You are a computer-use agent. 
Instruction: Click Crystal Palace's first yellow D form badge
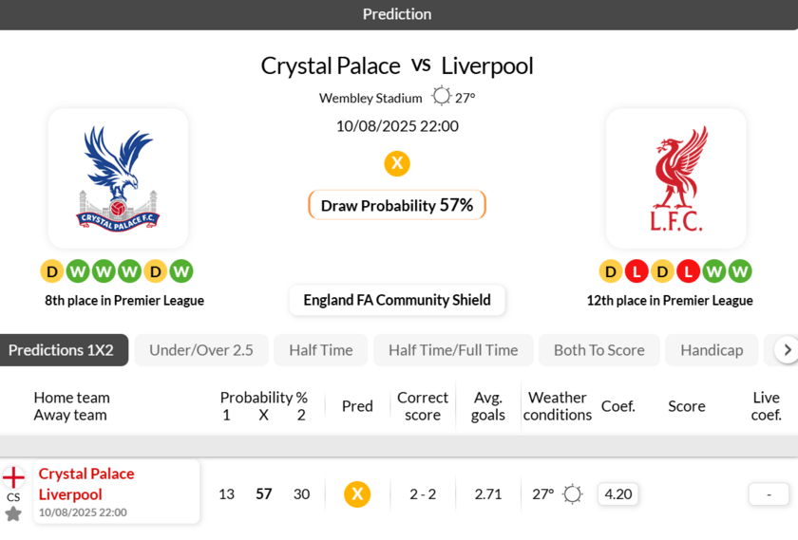52,271
